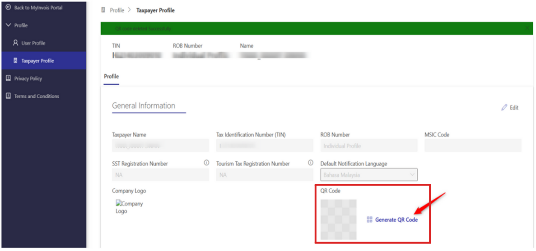The height and width of the screenshot is (251, 536).
Task: Click the SST Registration Number info icon
Action: (x=206, y=163)
